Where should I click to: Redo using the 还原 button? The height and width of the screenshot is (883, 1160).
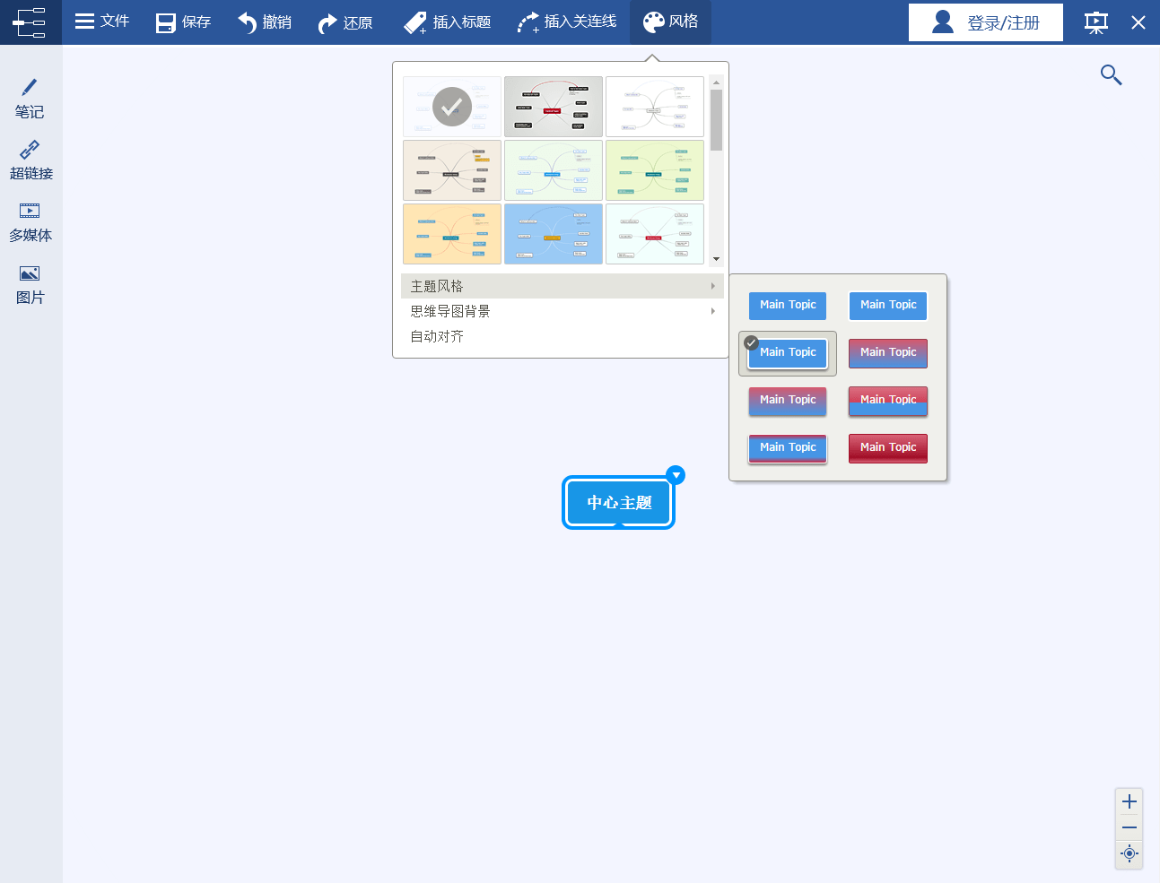[345, 22]
